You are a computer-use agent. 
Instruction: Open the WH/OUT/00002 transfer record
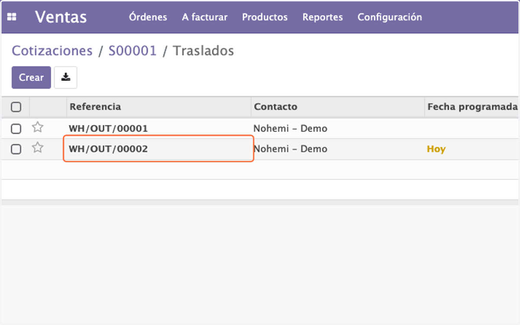[108, 149]
